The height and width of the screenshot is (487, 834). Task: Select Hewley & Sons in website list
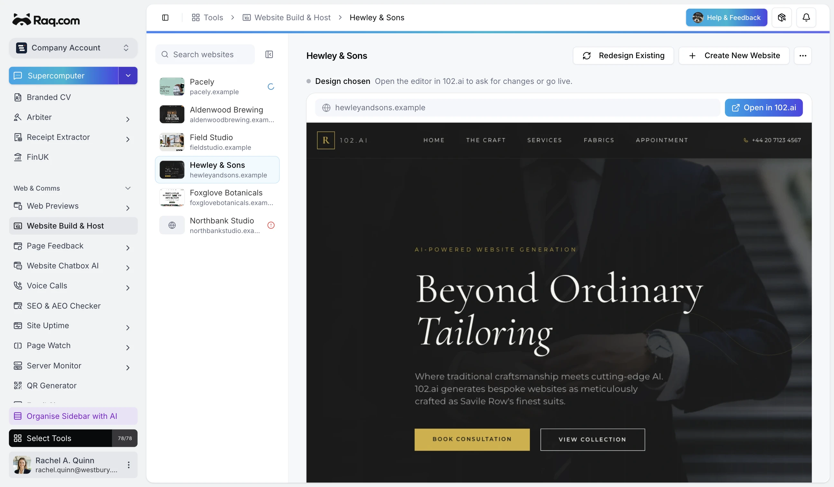pyautogui.click(x=217, y=170)
